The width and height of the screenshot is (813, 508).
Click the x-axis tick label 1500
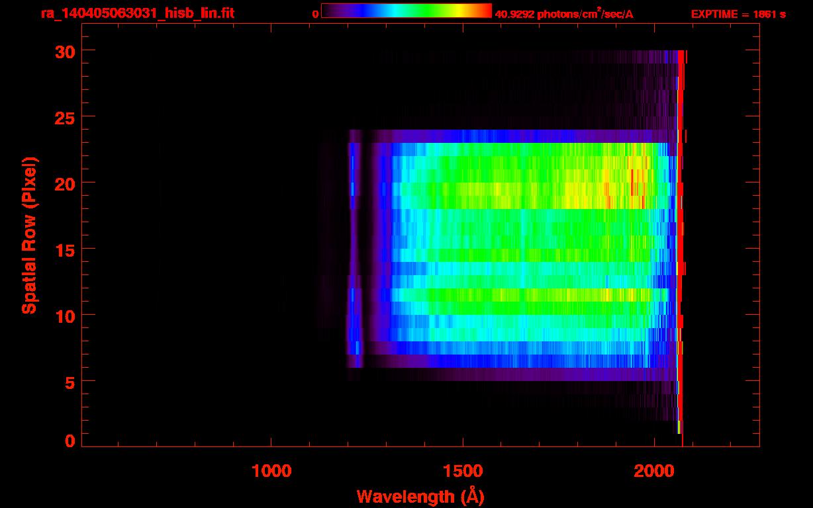[x=463, y=470]
